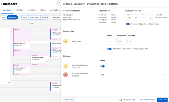The height and width of the screenshot is (102, 169).
Task: Toggle Afwezig for Mevr. Tinus Testpatient
Action: [102, 66]
